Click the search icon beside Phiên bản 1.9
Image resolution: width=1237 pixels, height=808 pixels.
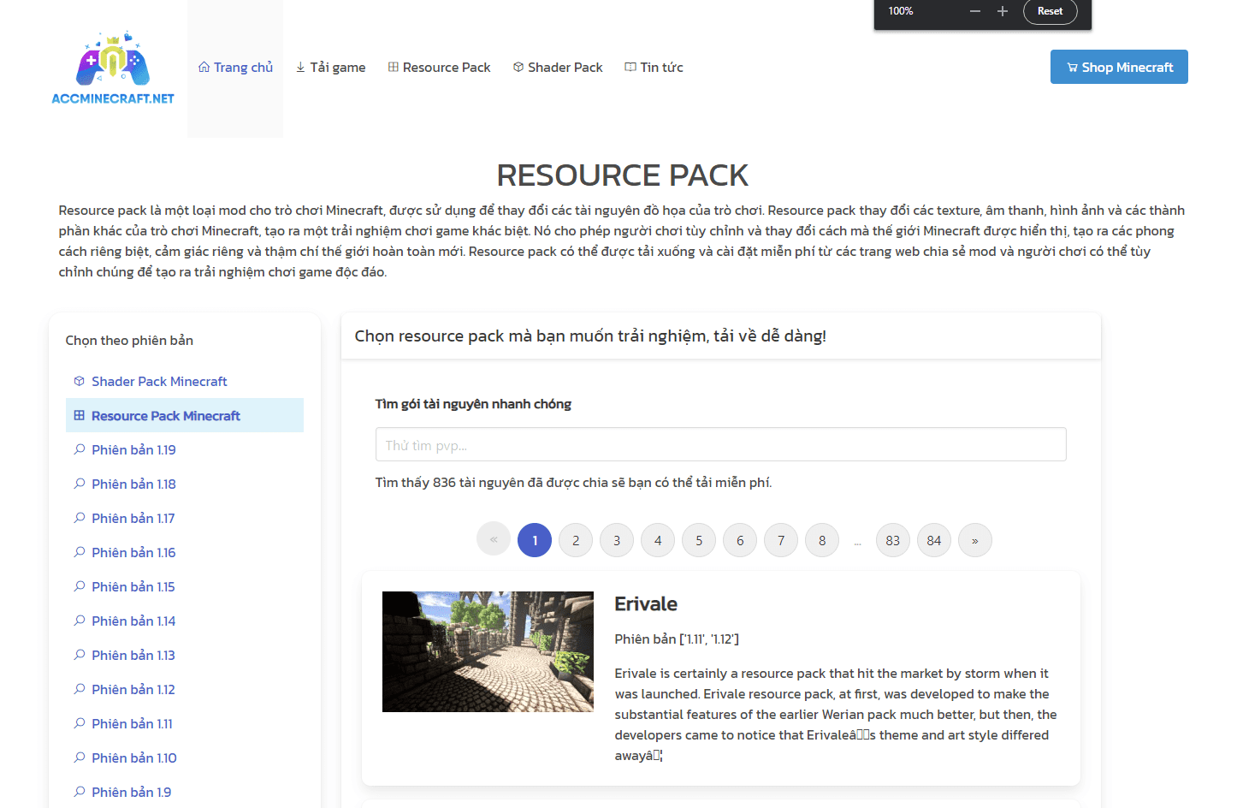(80, 792)
